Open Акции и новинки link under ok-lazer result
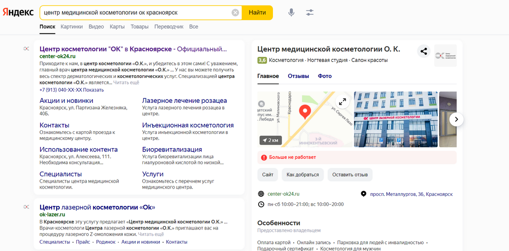The height and width of the screenshot is (251, 509). pyautogui.click(x=140, y=242)
